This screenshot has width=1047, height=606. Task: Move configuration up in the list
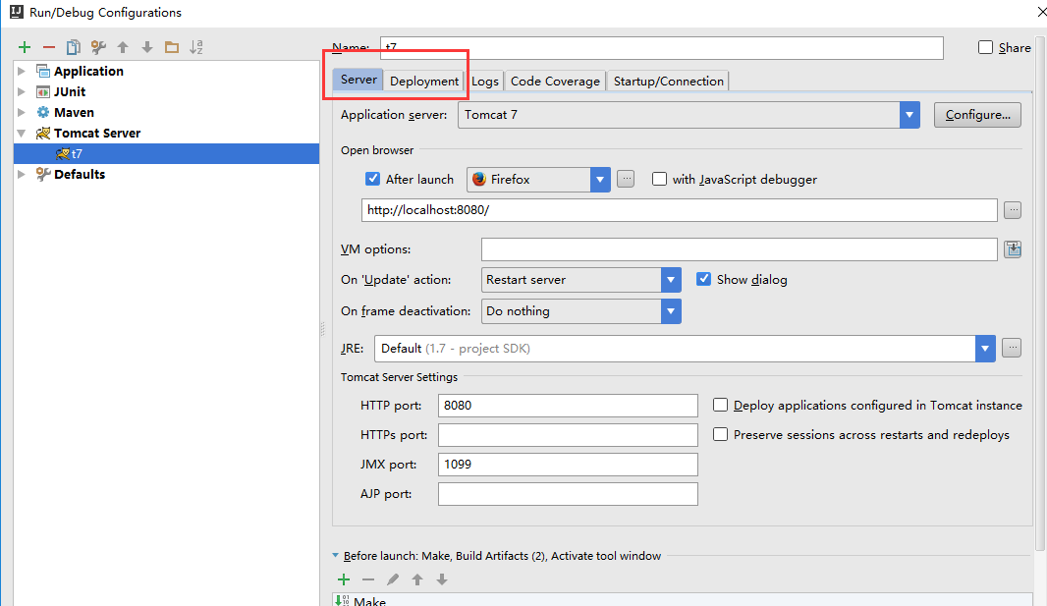click(123, 47)
